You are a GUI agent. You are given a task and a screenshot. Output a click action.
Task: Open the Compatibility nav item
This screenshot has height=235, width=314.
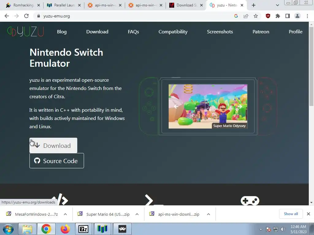pos(173,32)
